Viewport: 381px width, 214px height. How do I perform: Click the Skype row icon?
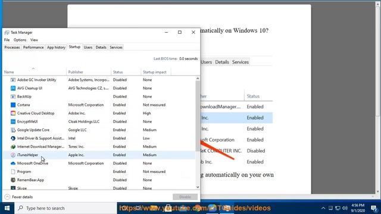[x=13, y=188]
